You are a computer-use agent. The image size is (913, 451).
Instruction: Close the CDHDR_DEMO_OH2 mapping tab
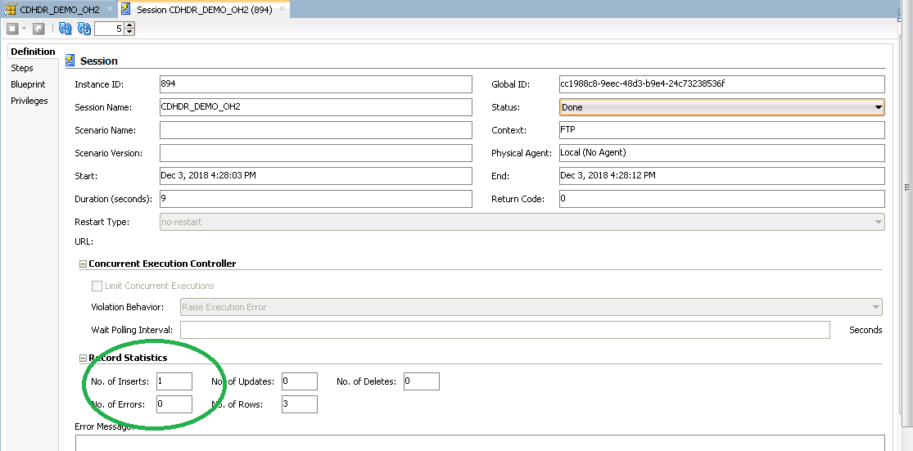pos(110,9)
